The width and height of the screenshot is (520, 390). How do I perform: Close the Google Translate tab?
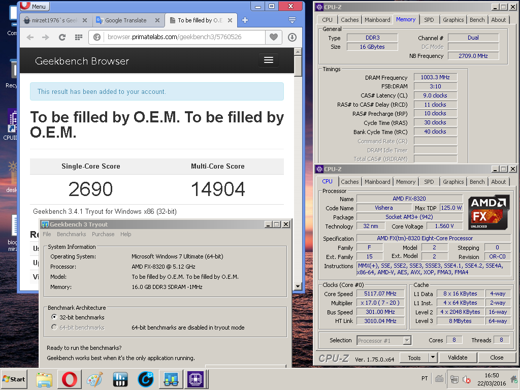coord(157,20)
